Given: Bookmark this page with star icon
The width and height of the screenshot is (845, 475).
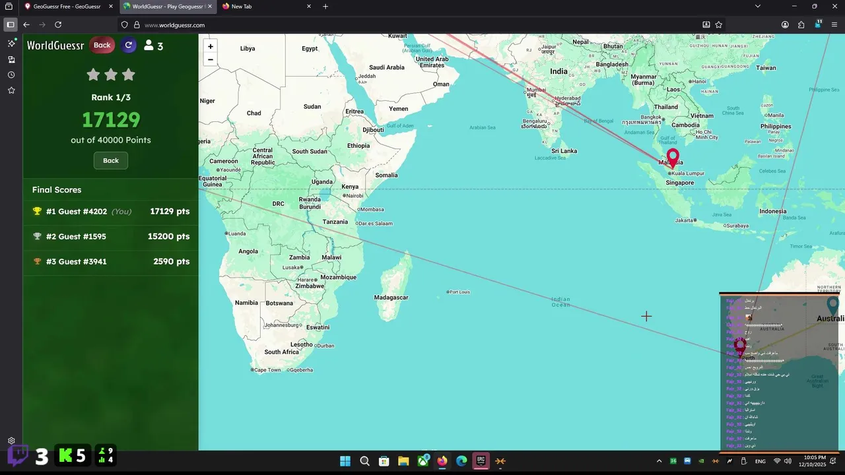Looking at the screenshot, I should tap(719, 24).
